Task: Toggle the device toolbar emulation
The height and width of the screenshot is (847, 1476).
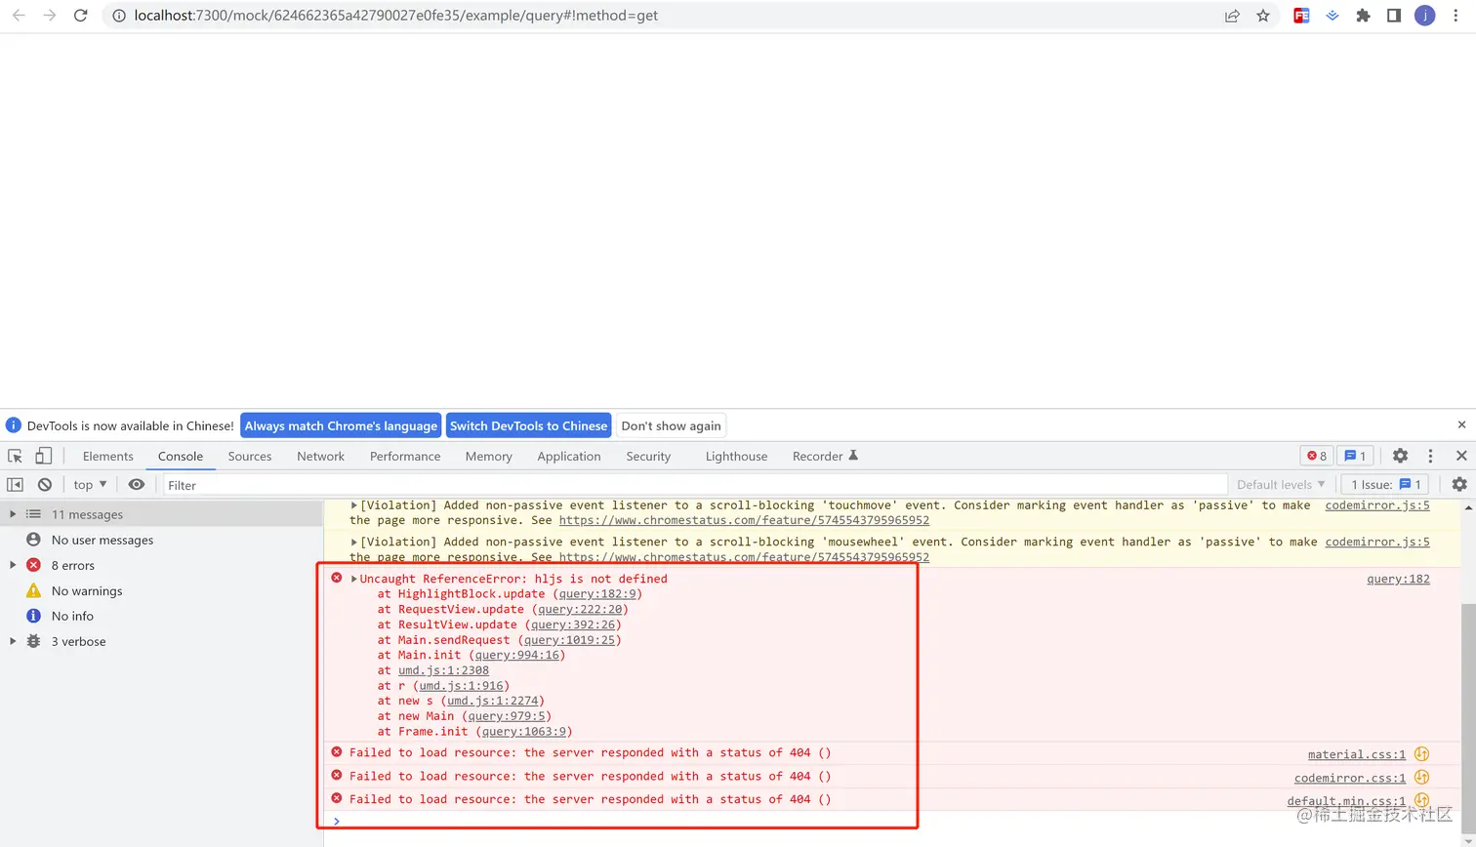Action: point(43,456)
